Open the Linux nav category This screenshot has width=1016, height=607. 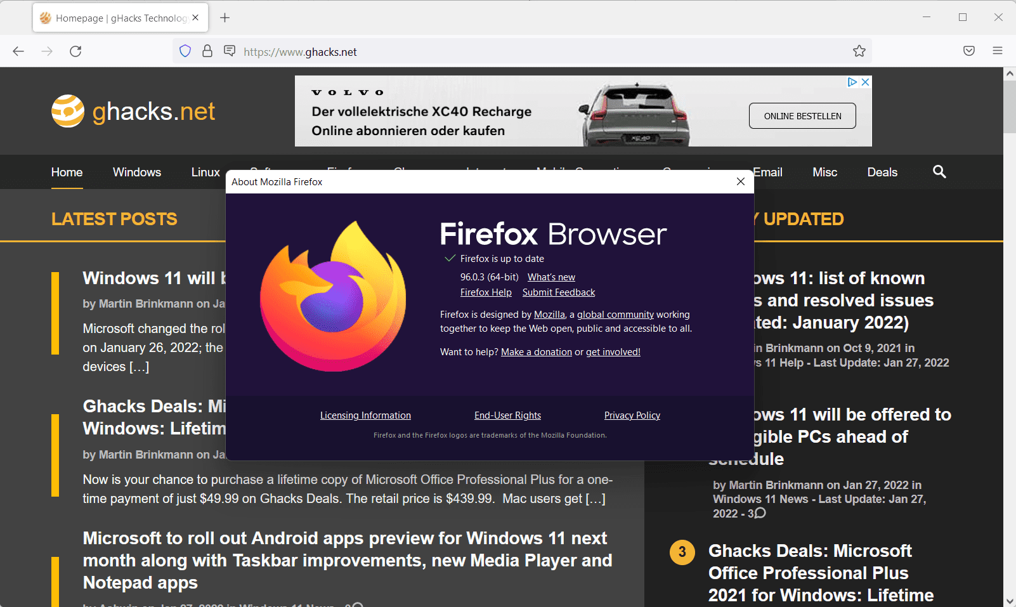pyautogui.click(x=205, y=172)
